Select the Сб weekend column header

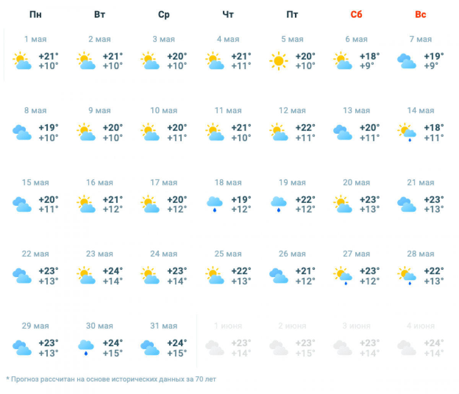356,15
